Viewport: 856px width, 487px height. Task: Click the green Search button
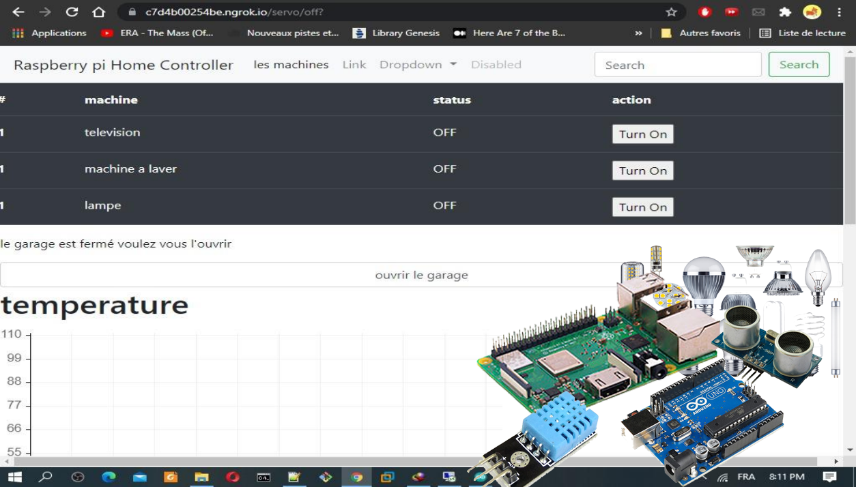click(799, 65)
